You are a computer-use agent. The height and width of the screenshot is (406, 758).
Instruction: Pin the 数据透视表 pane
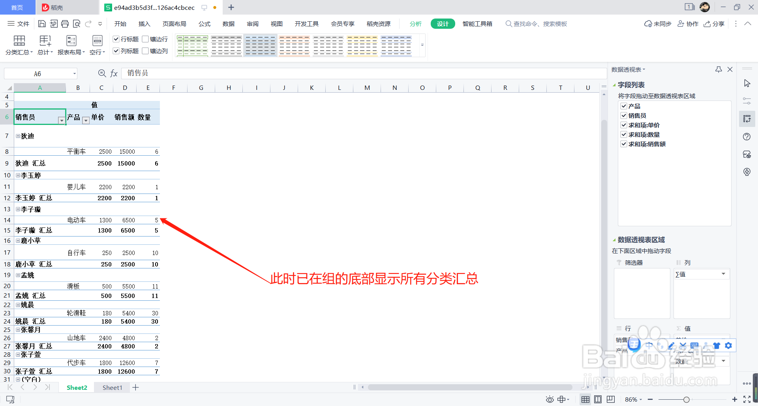(719, 69)
